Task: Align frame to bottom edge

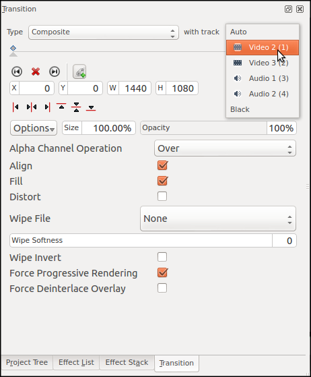Action: (91, 108)
